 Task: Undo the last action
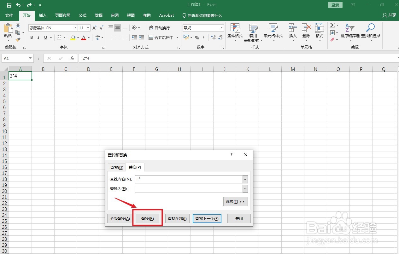click(18, 5)
